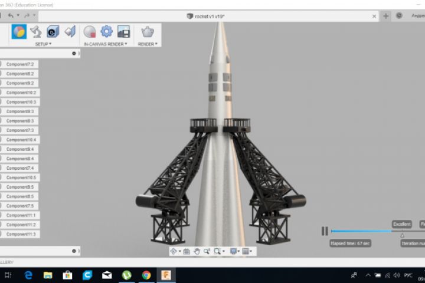The width and height of the screenshot is (425, 283).
Task: Open uTorrent from the taskbar
Action: pyautogui.click(x=126, y=275)
